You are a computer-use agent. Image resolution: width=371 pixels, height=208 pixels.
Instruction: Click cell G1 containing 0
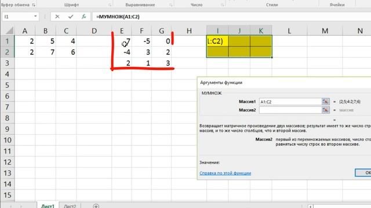point(161,41)
